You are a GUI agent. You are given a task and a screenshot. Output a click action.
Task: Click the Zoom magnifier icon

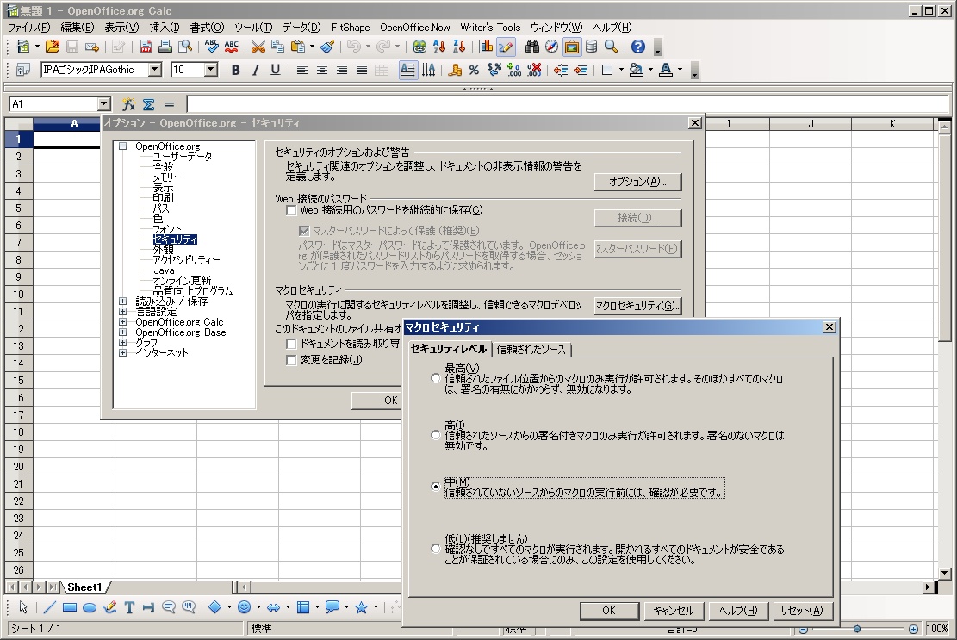[611, 47]
